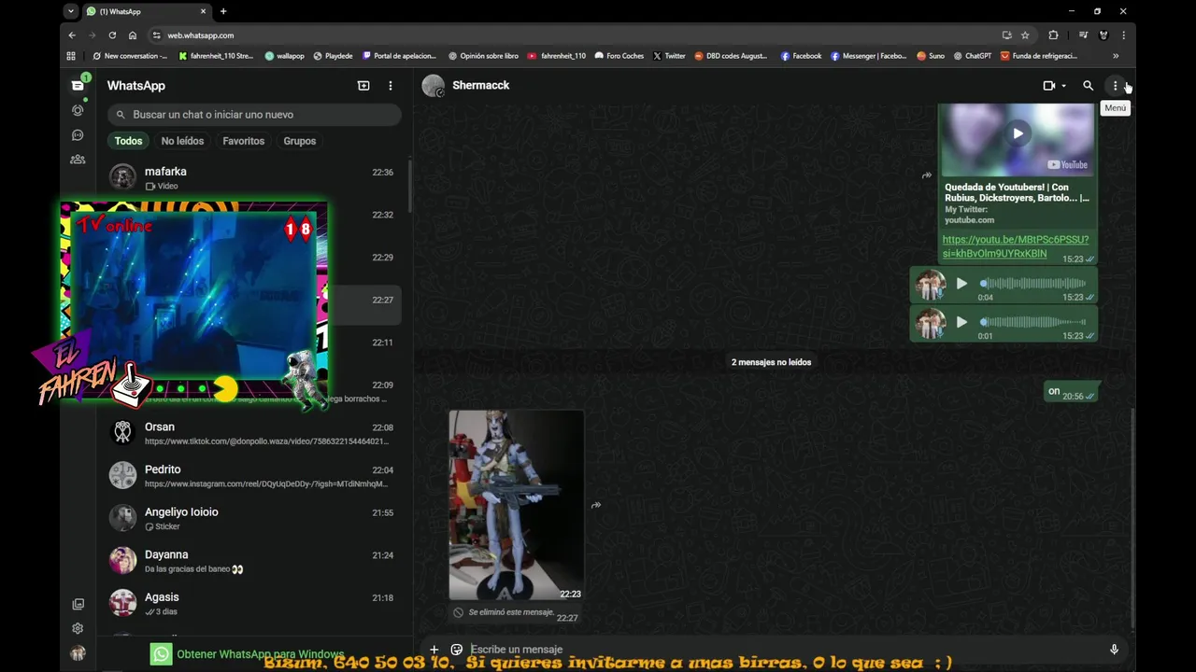This screenshot has width=1196, height=672.
Task: Open the Facebook bookmark
Action: [x=801, y=56]
